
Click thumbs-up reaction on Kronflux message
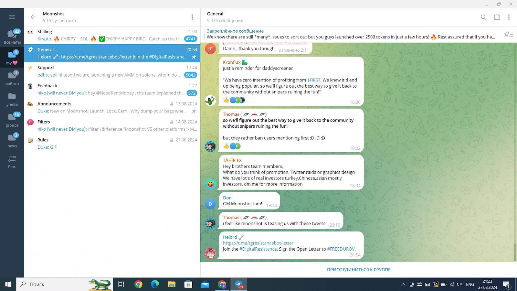pos(227,100)
